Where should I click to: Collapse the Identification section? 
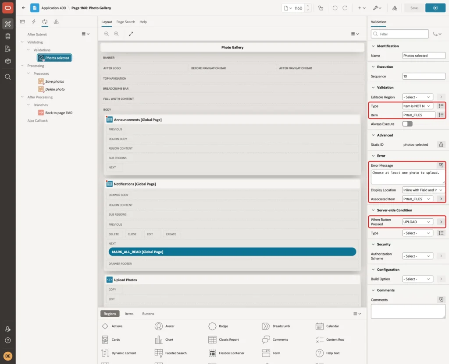point(373,46)
